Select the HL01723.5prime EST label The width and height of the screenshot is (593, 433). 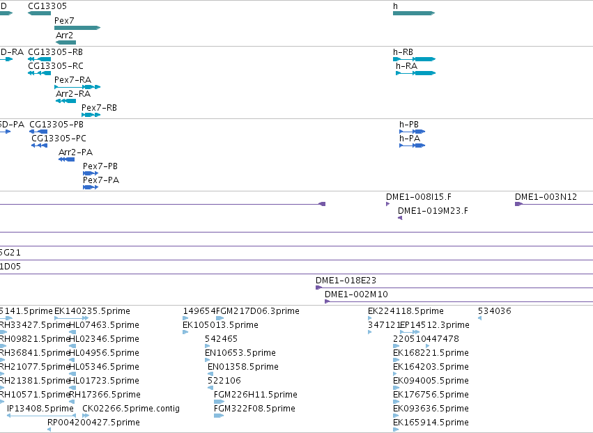pos(105,381)
